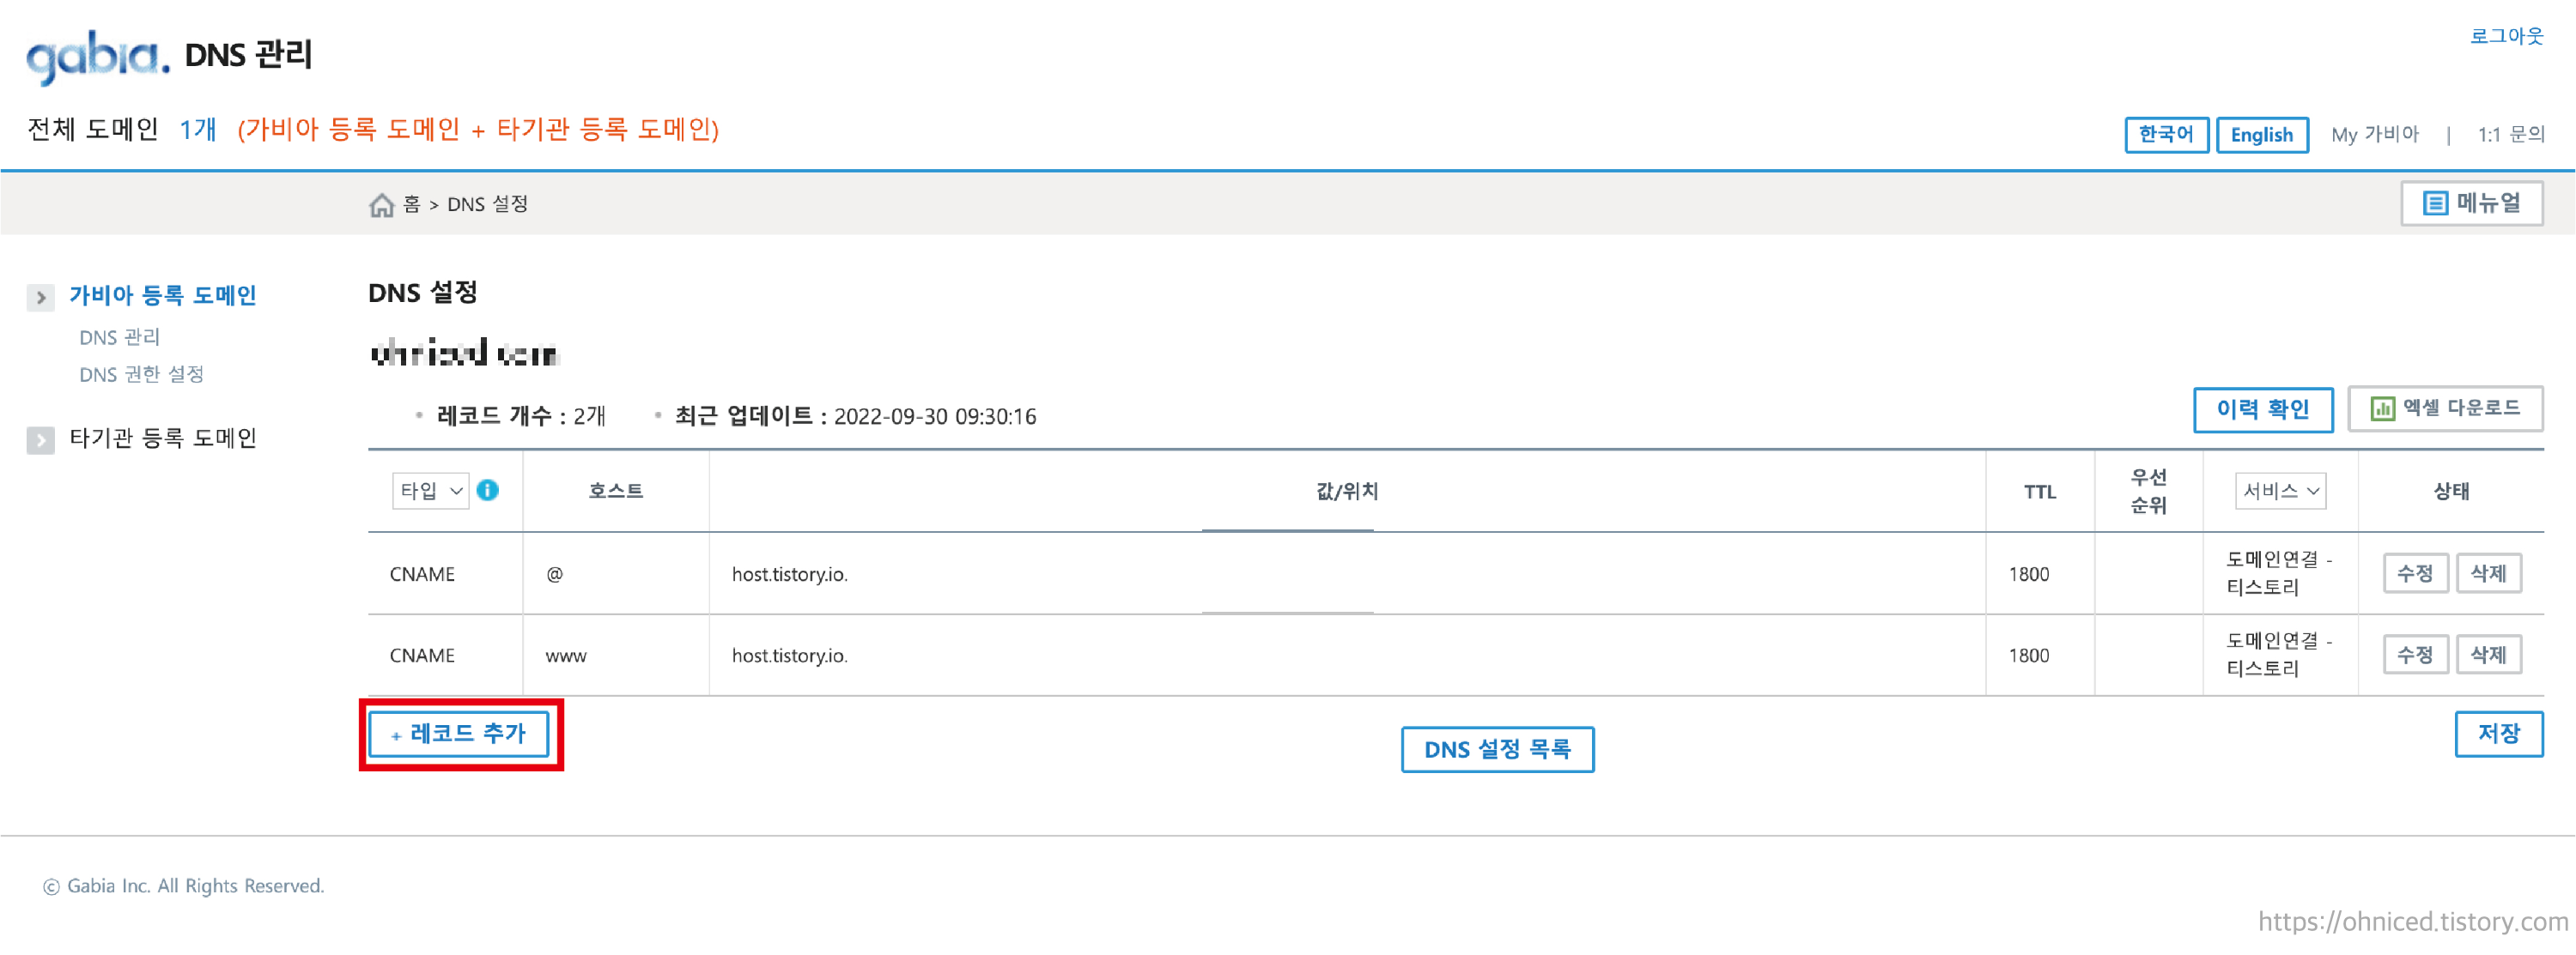Select DNS 관리 in sidebar
Image resolution: width=2576 pixels, height=955 pixels.
(119, 338)
